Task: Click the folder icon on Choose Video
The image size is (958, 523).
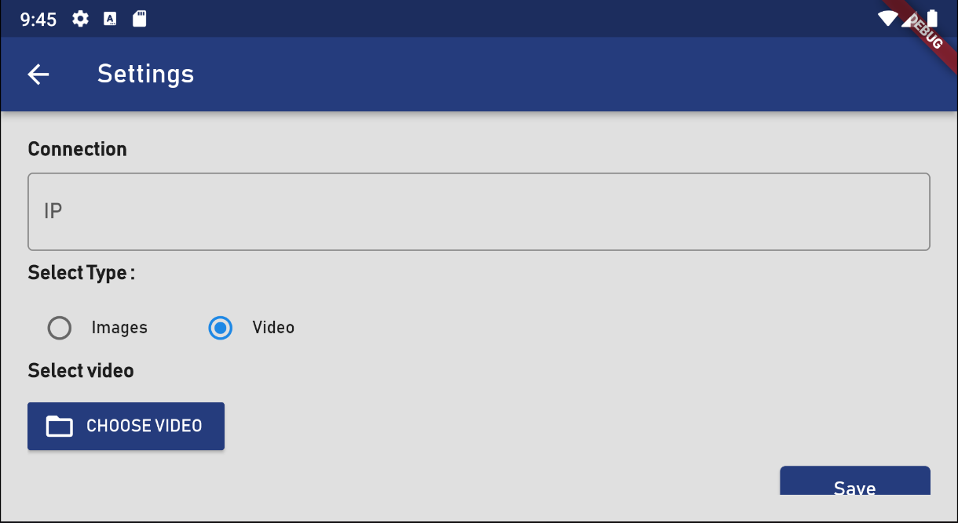Action: pyautogui.click(x=60, y=426)
